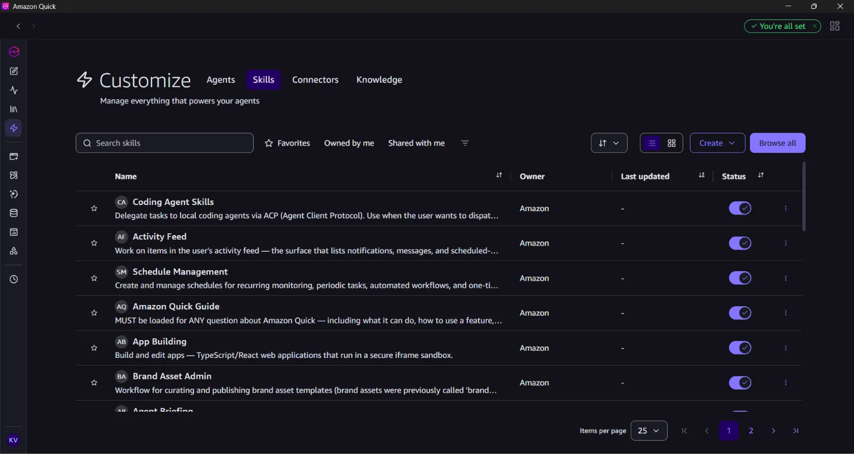Turn off the Schedule Management skill switch
The image size is (854, 454).
[740, 278]
